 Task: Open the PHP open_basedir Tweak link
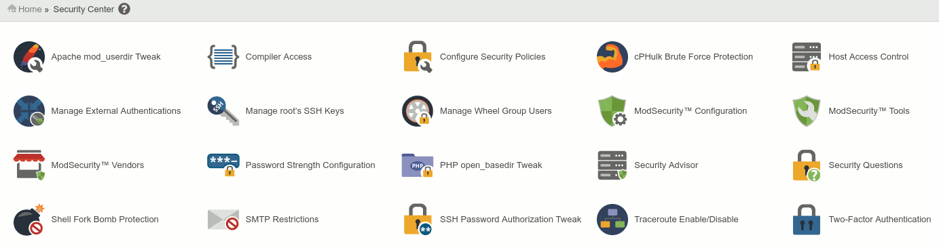[491, 165]
